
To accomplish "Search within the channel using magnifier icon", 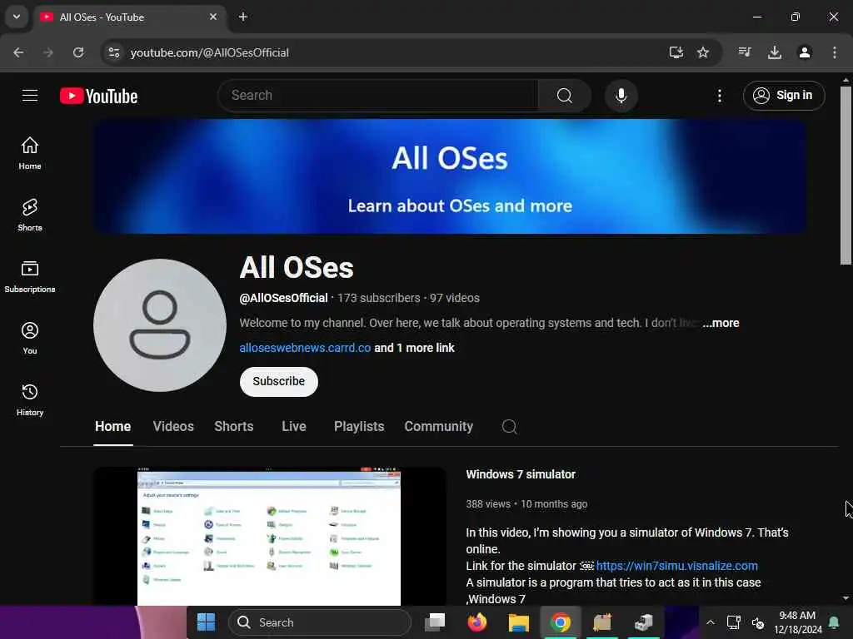I will click(x=509, y=427).
